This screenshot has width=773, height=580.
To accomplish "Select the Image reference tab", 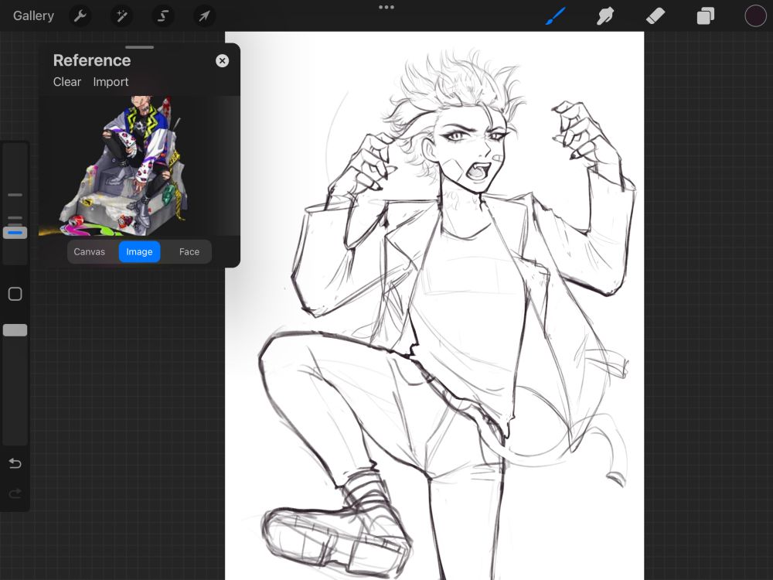I will pos(139,252).
